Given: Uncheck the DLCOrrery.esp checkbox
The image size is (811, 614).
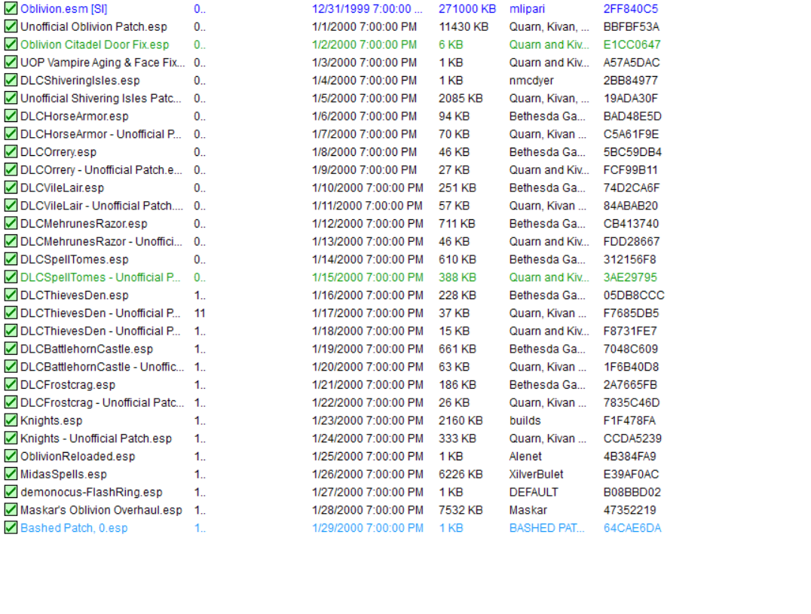Looking at the screenshot, I should point(11,152).
